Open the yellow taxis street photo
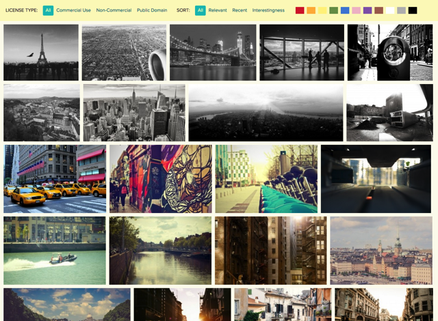 tap(55, 179)
